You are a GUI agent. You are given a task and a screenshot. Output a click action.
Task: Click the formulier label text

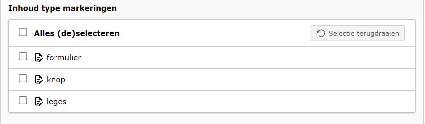tap(64, 58)
